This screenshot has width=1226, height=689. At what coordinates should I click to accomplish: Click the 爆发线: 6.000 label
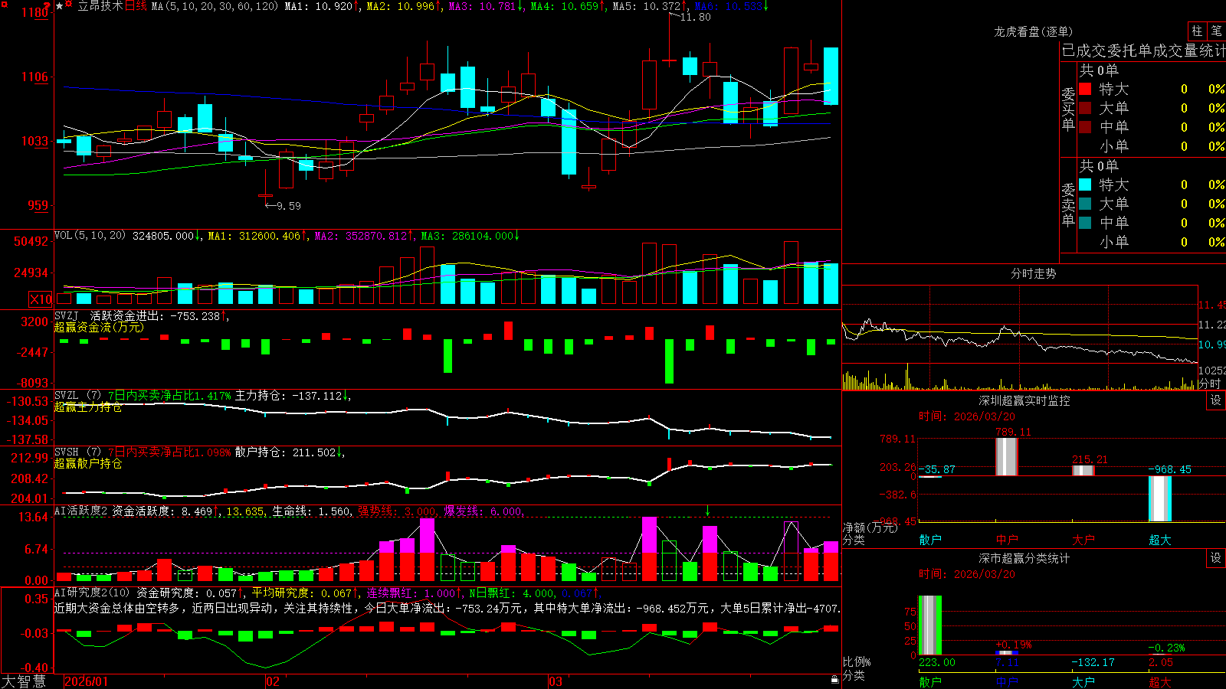click(x=483, y=511)
